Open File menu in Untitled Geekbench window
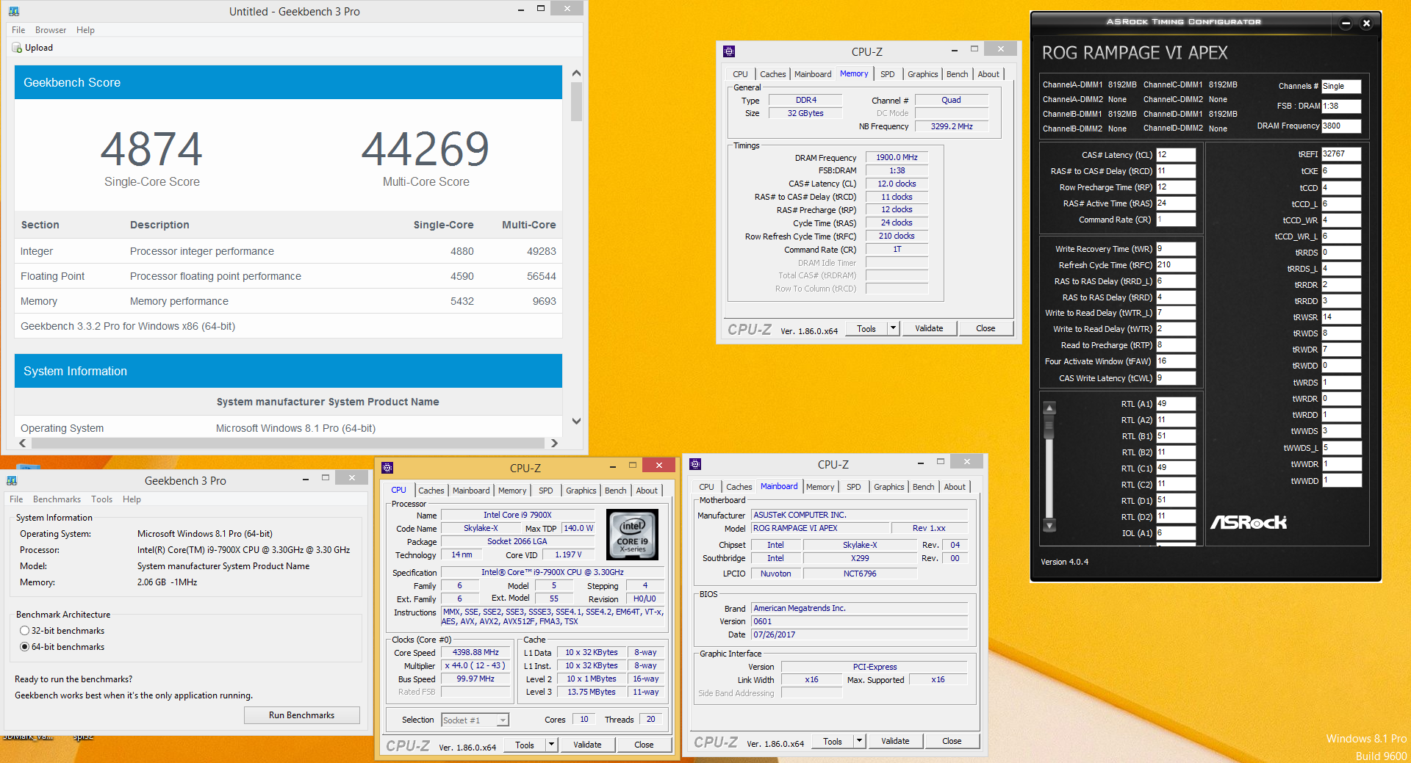 coord(18,30)
